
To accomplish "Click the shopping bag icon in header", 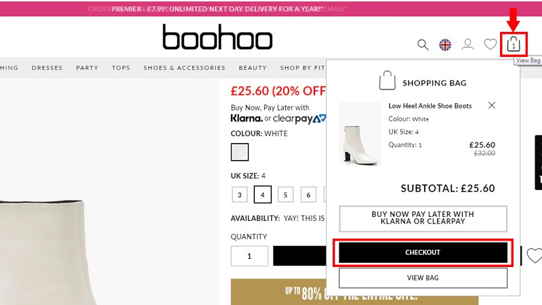I will pos(514,45).
